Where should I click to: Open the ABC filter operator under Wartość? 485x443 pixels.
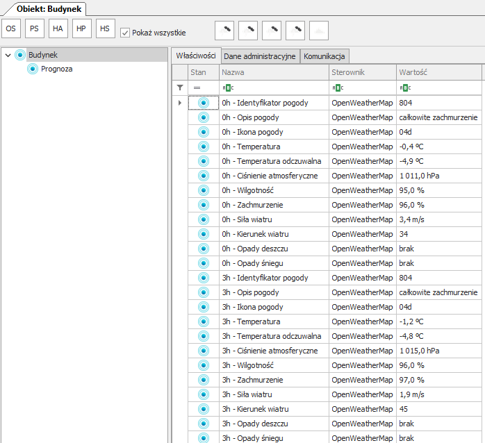[405, 88]
